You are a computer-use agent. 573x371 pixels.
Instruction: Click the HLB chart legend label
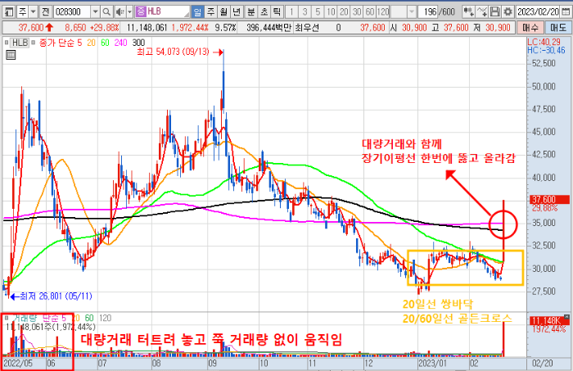pyautogui.click(x=20, y=43)
